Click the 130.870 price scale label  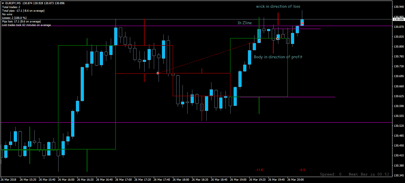[x=398, y=27]
